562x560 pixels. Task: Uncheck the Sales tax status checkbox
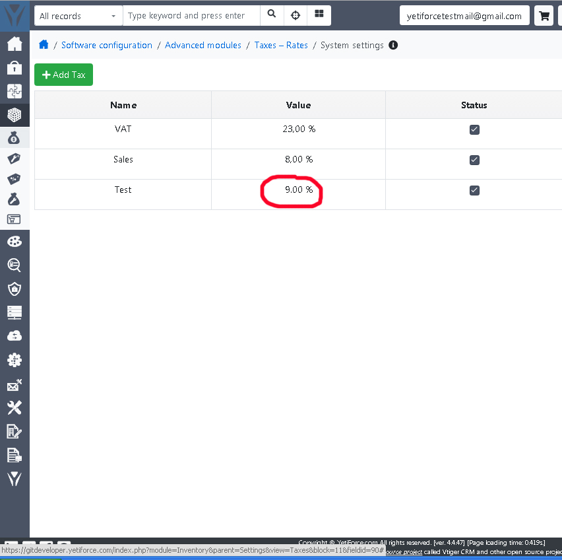[474, 160]
